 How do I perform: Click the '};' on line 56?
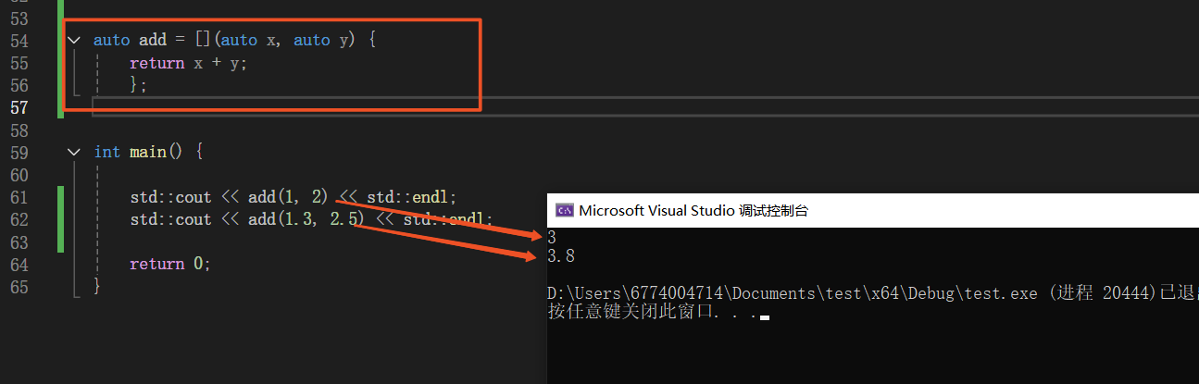click(139, 85)
